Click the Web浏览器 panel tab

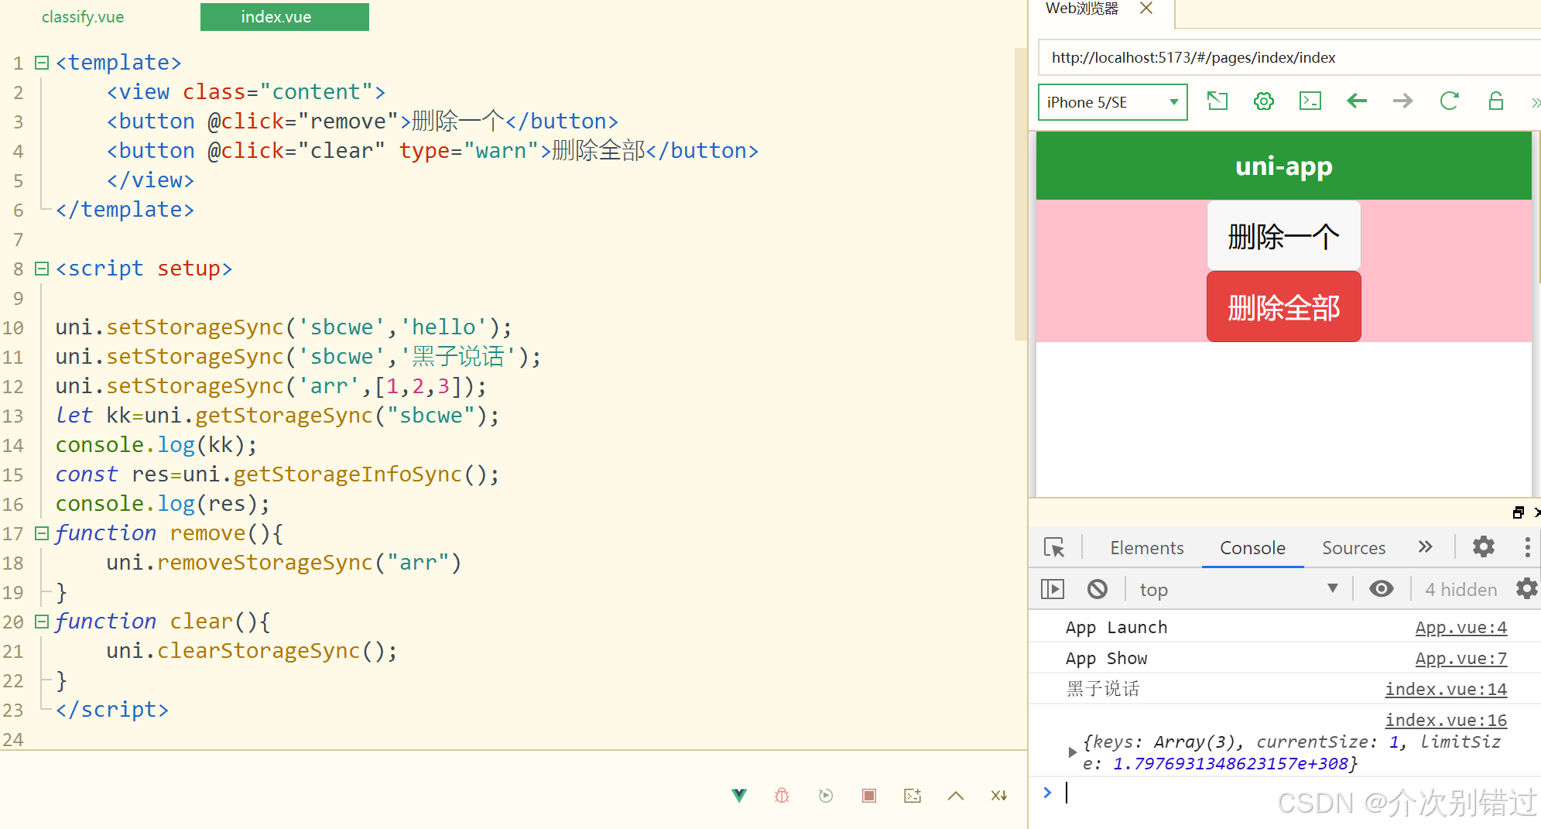[x=1082, y=9]
